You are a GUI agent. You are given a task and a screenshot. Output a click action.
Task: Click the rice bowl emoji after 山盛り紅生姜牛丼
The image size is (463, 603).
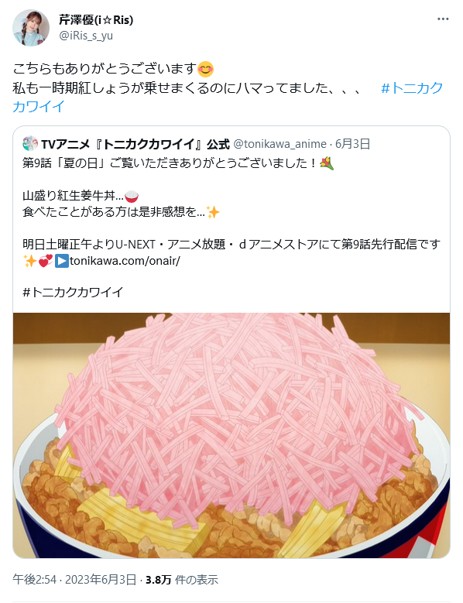tap(132, 197)
